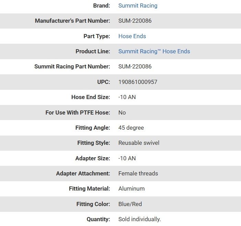The image size is (241, 226).
Task: Open the Summit Racing brand link
Action: 138,6
